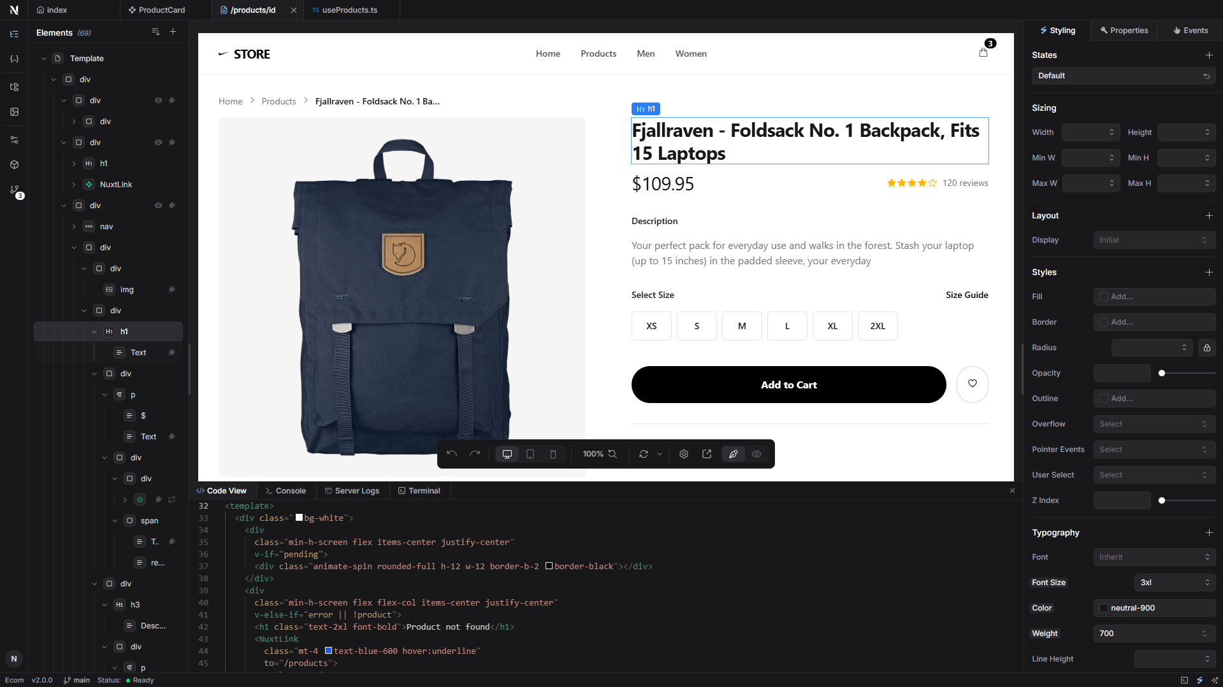
Task: Click the Opacity slider handle
Action: point(1162,373)
